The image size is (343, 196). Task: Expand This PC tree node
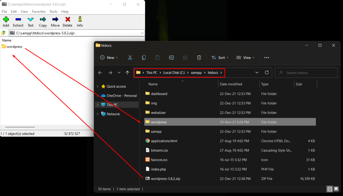(x=97, y=105)
